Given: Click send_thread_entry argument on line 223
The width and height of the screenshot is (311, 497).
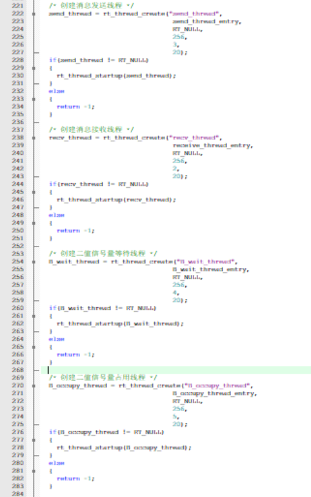Looking at the screenshot, I should (x=207, y=21).
